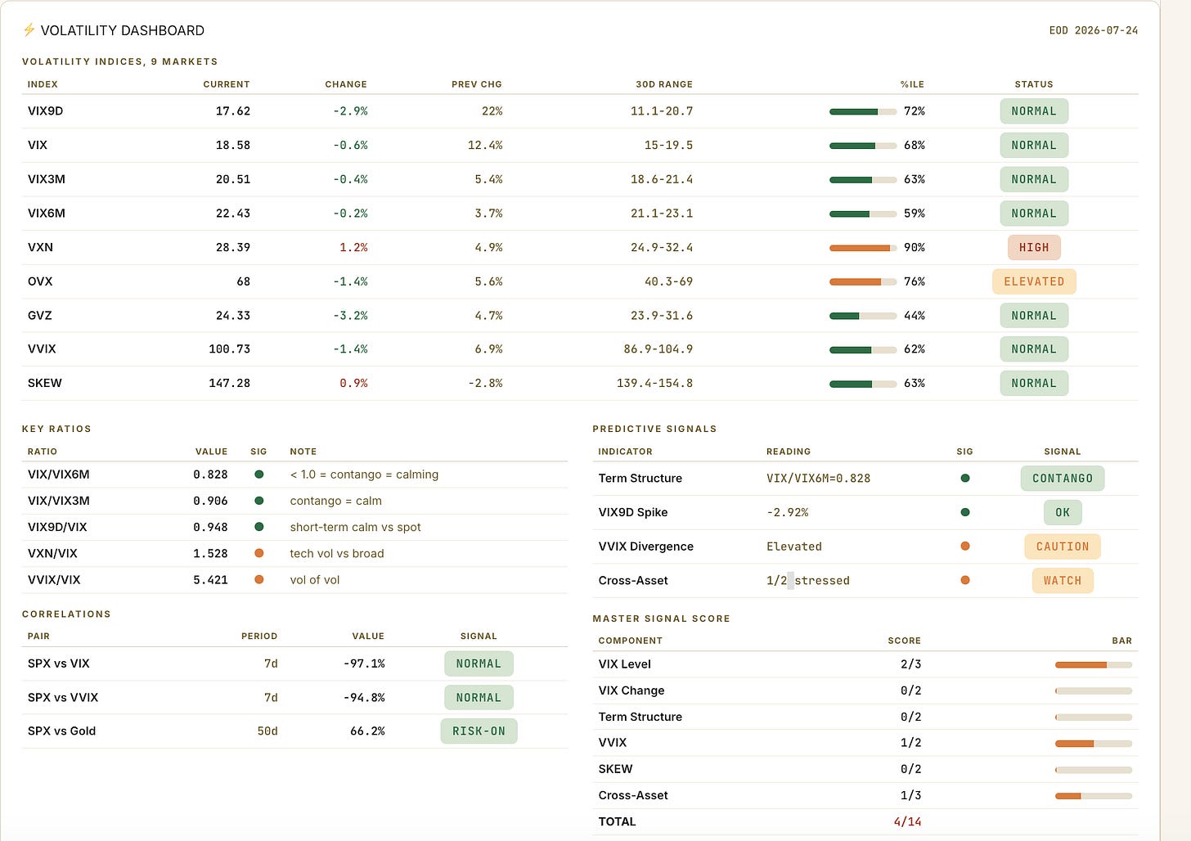Click the 50d period for SPX vs Gold
Screen dimensions: 1191x841
pos(267,731)
